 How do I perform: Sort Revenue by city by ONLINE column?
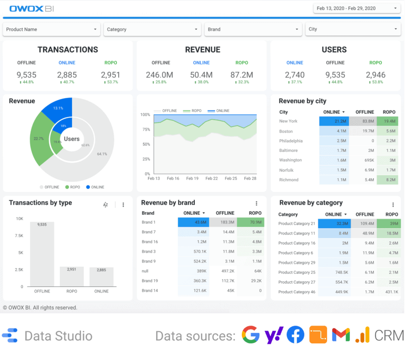[x=334, y=112]
